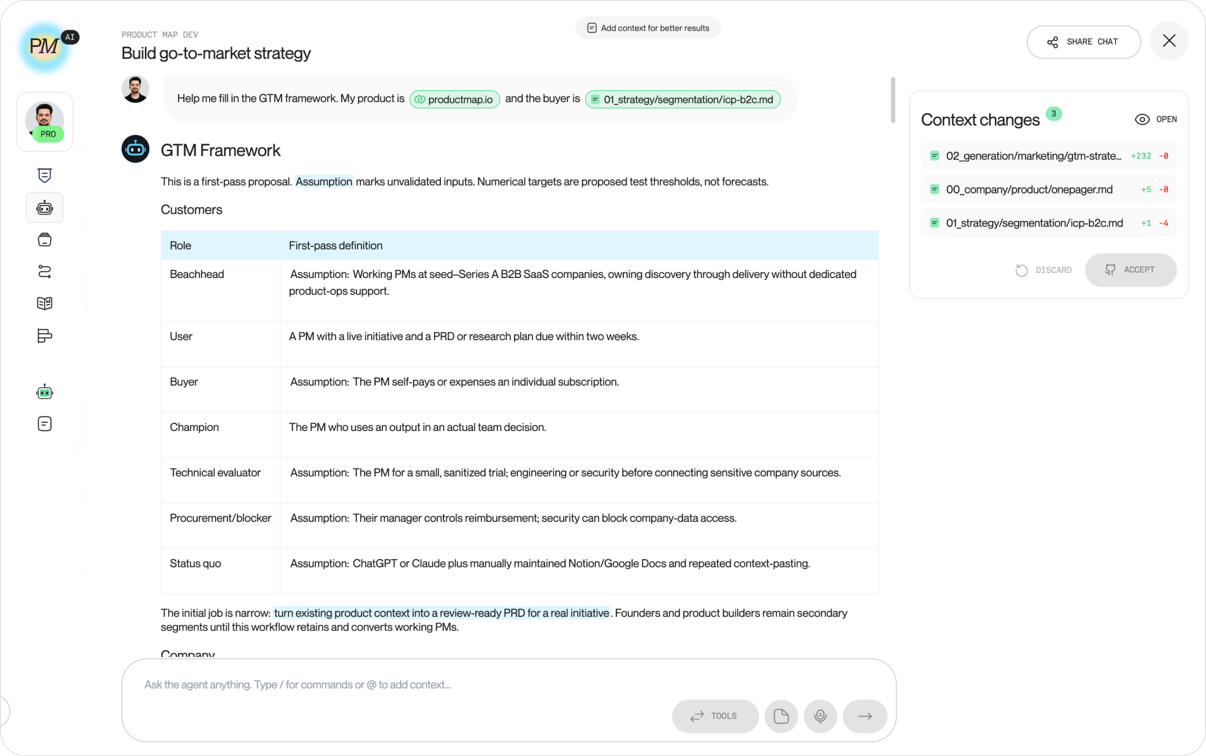Click the Champion role cell
The height and width of the screenshot is (756, 1206).
click(x=220, y=435)
